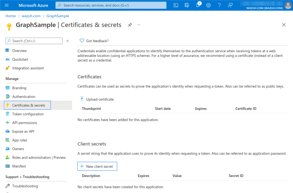Image resolution: width=293 pixels, height=193 pixels.
Task: Open the more options ellipsis
Action: 139,25
